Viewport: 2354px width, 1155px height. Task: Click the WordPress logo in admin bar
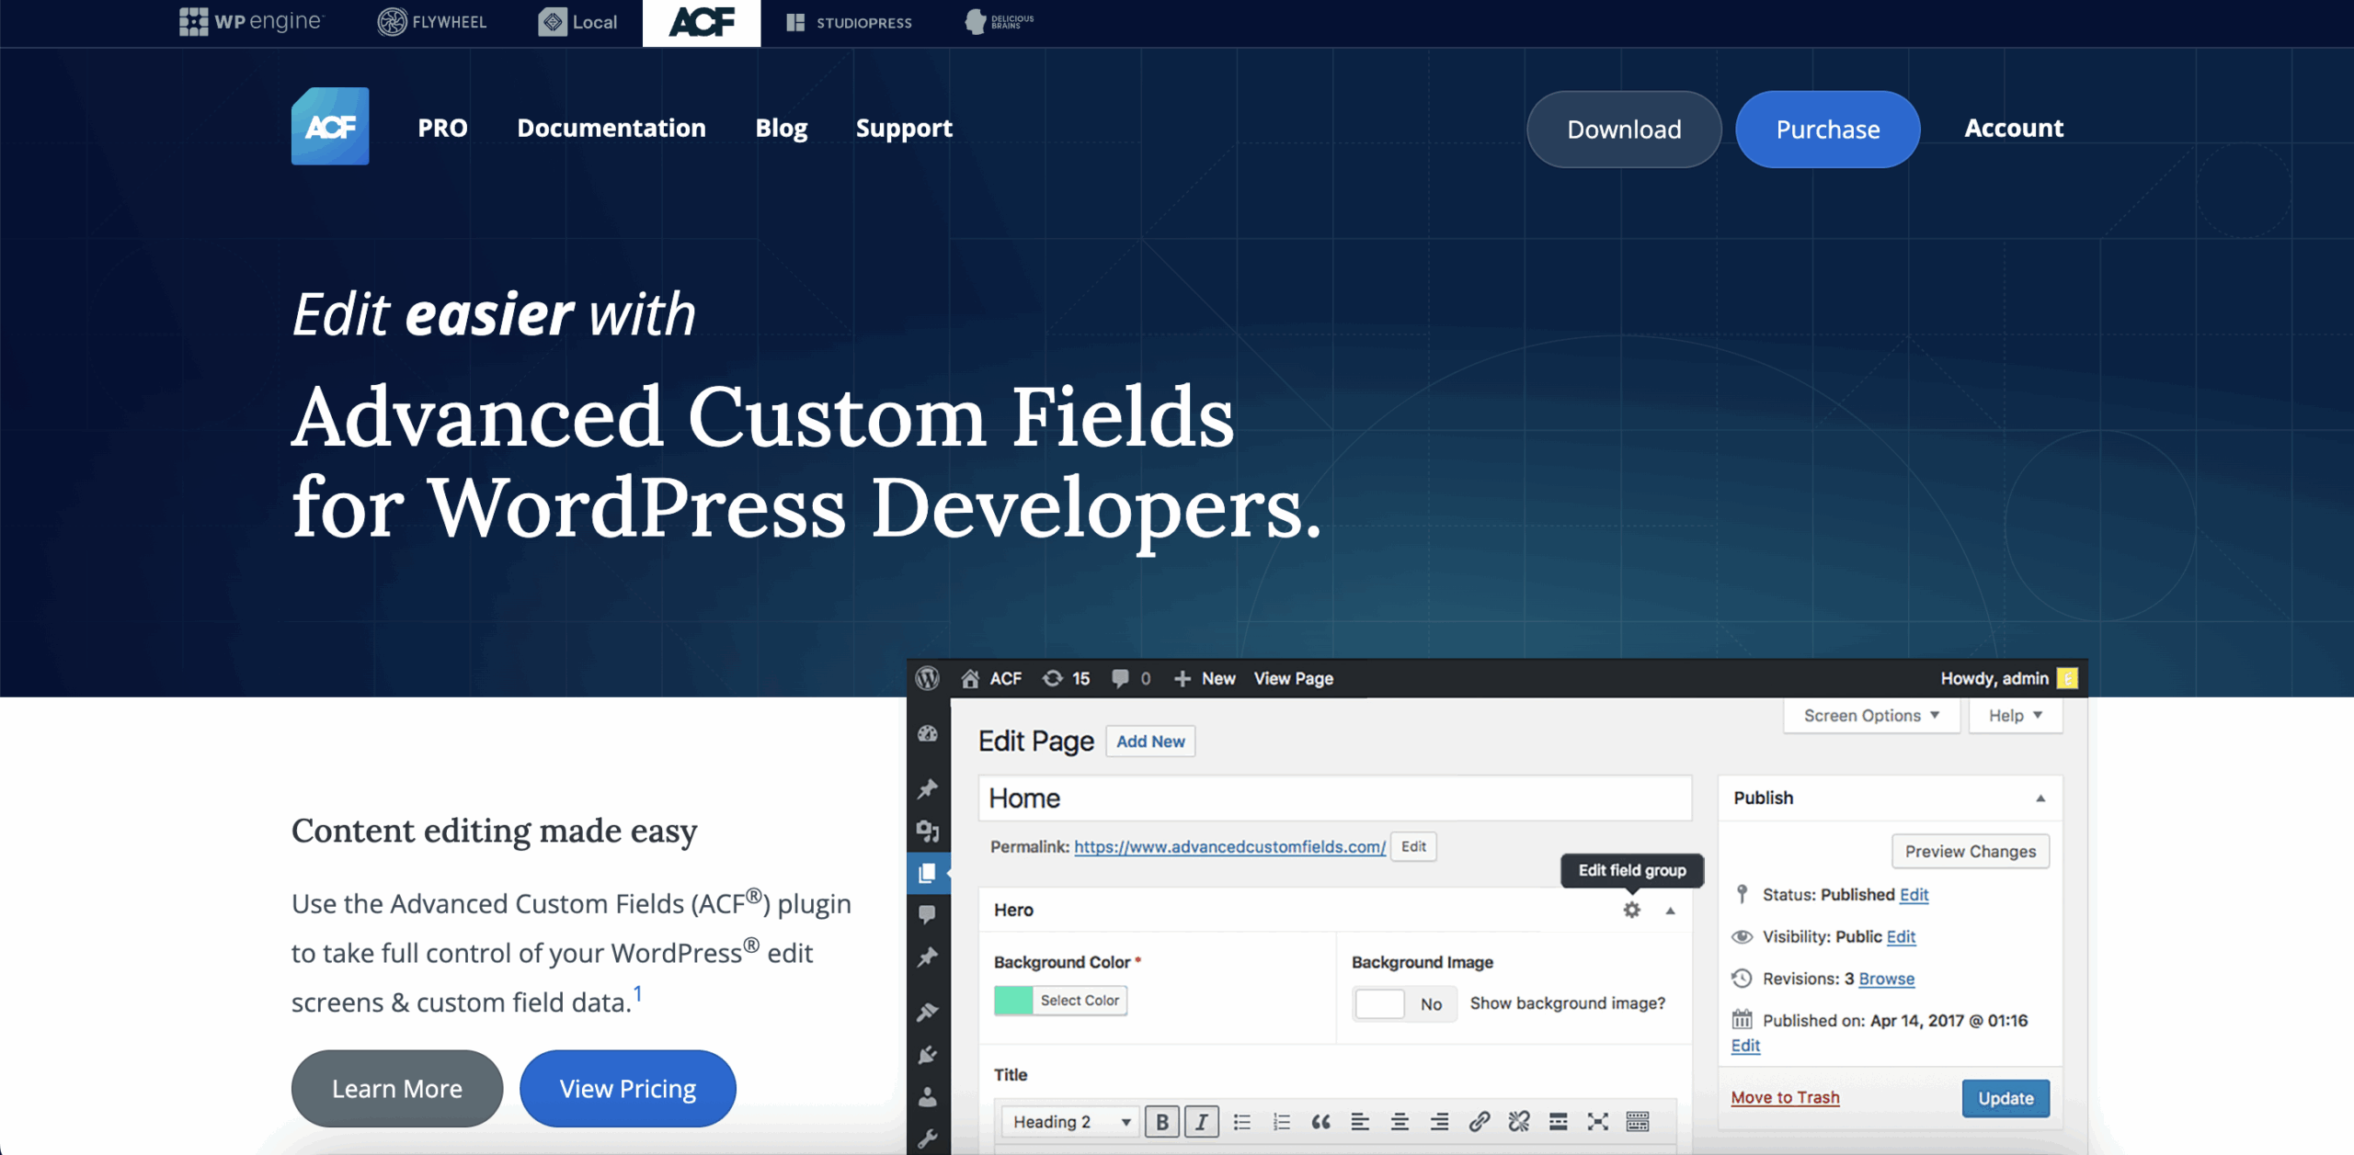click(928, 678)
